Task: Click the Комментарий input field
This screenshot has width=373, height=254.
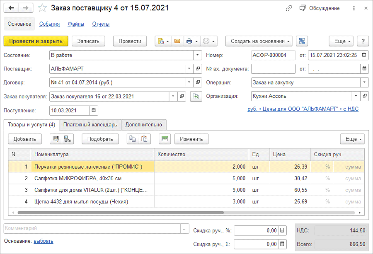Action: tap(92, 228)
